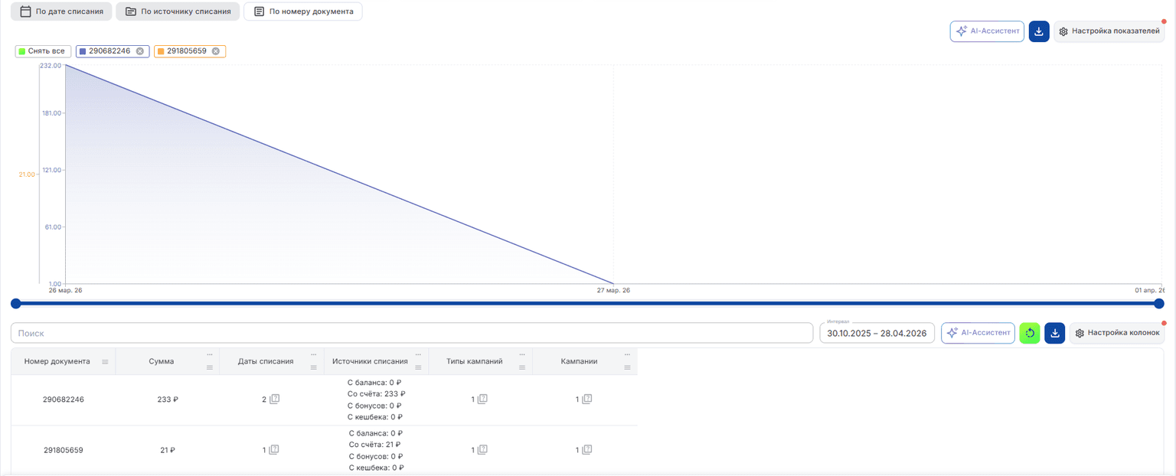Switch to По дате списания tab
The image size is (1176, 476).
pos(62,11)
